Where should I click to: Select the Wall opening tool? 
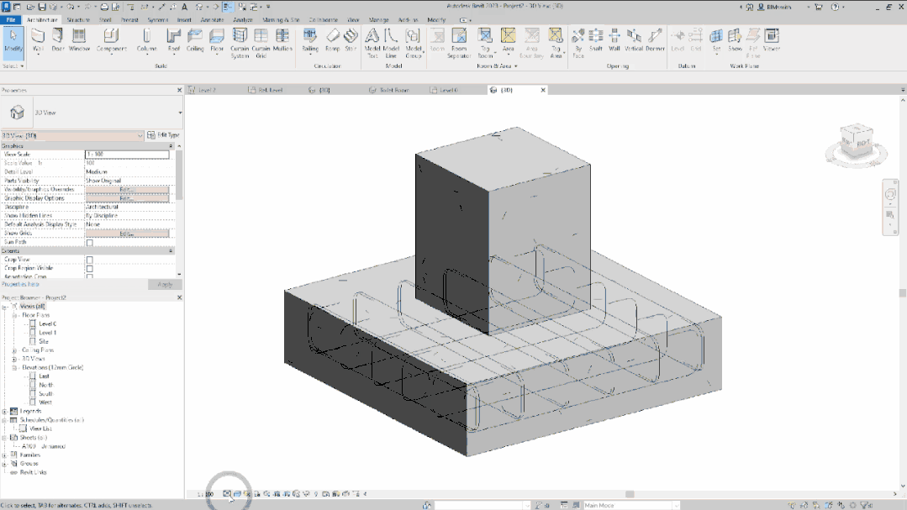click(614, 40)
